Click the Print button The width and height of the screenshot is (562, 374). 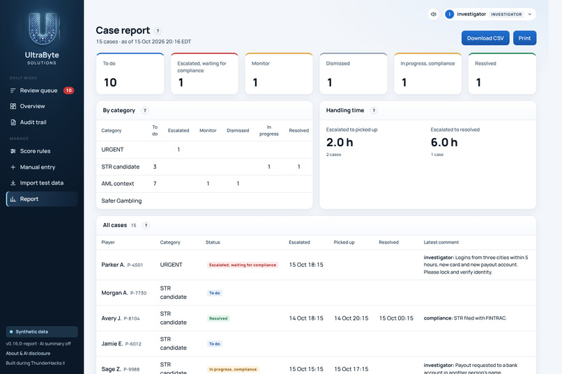click(524, 38)
